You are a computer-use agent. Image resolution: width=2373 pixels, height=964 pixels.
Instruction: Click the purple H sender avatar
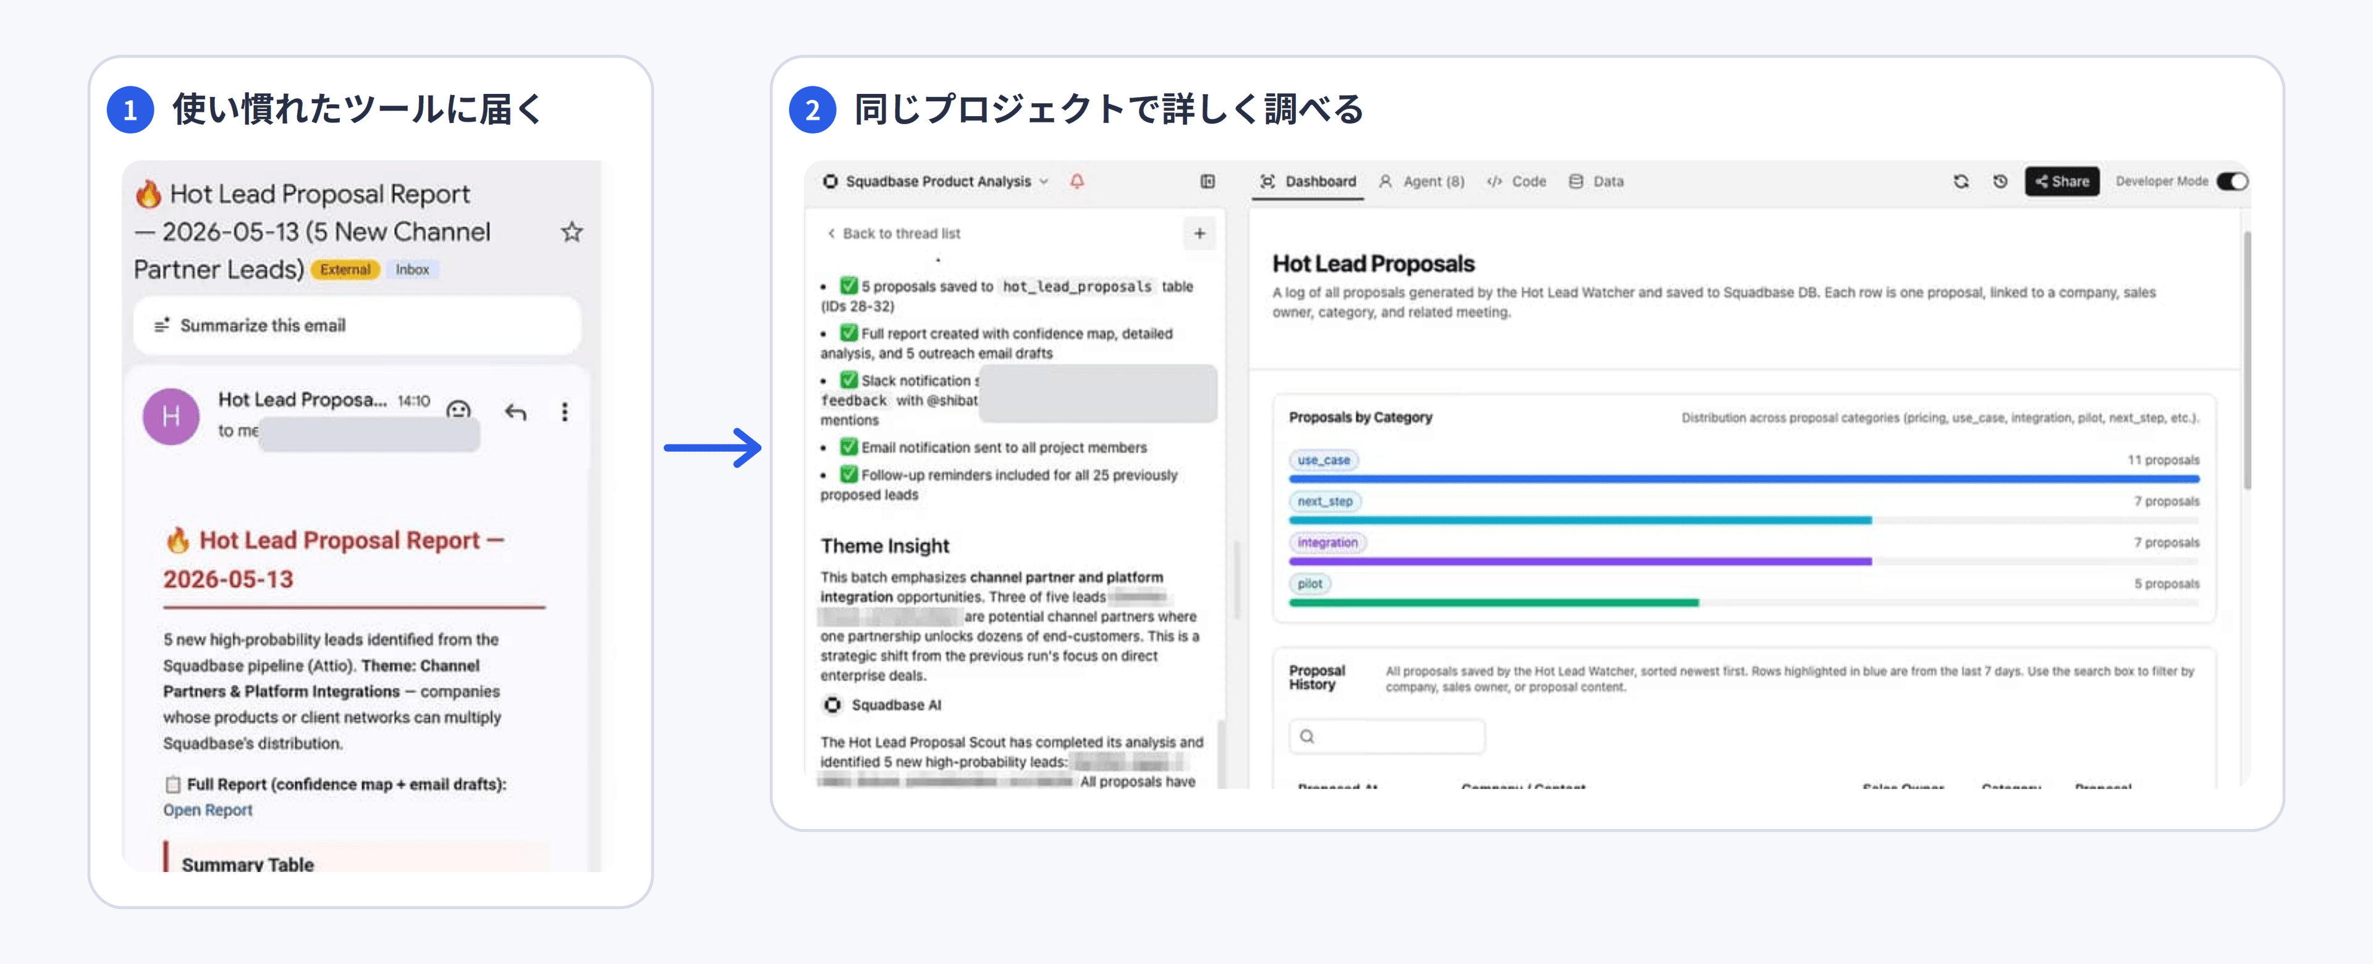tap(171, 416)
